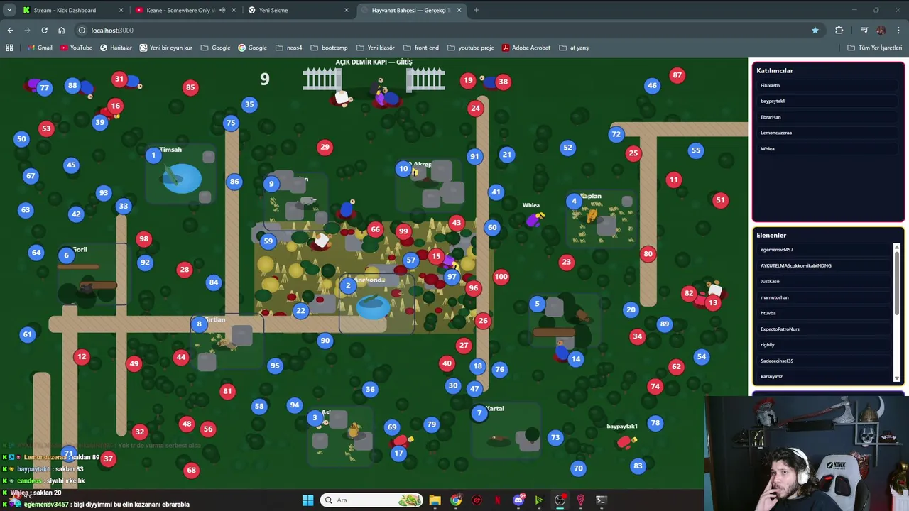
Task: Open browser home page icon
Action: point(61,30)
